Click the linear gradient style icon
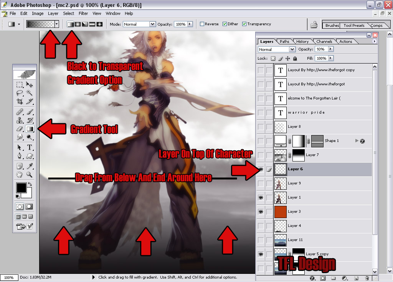393x282 pixels. click(x=71, y=24)
